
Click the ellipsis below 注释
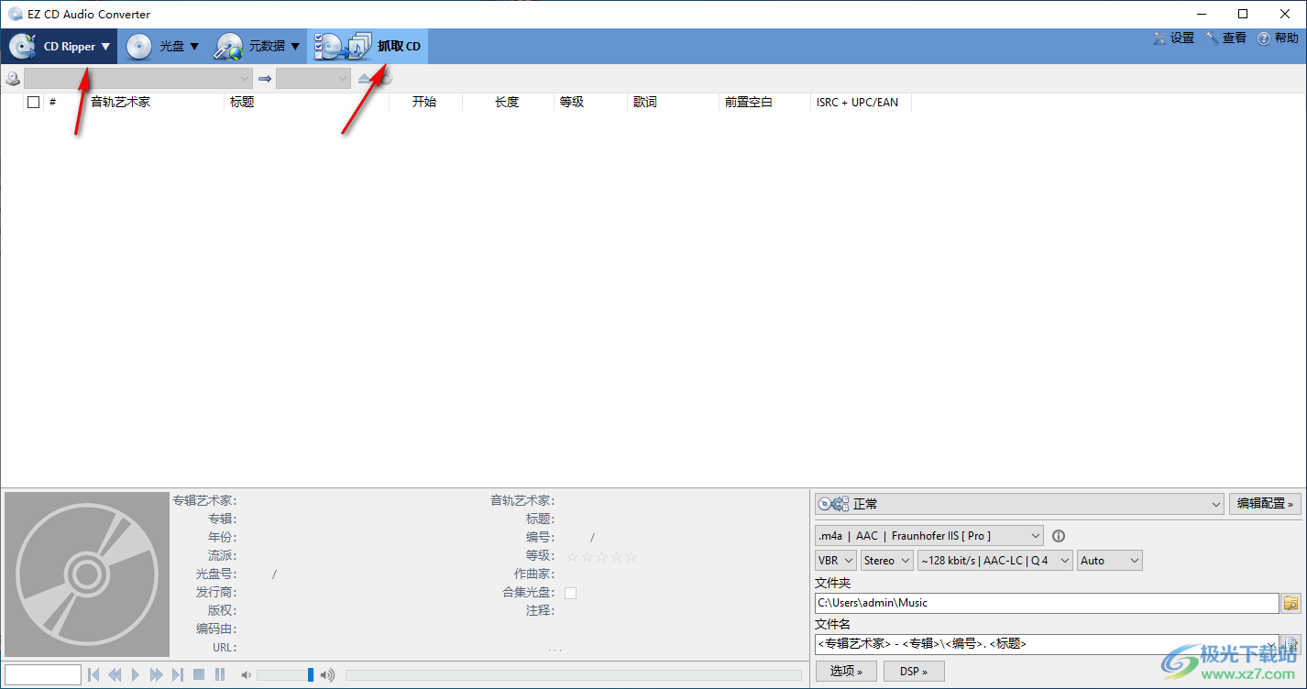(x=555, y=650)
